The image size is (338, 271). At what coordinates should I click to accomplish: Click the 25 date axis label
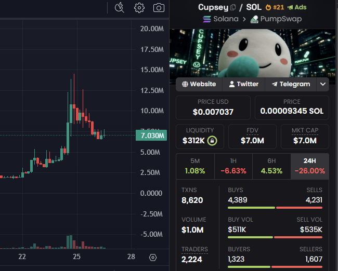click(x=77, y=256)
